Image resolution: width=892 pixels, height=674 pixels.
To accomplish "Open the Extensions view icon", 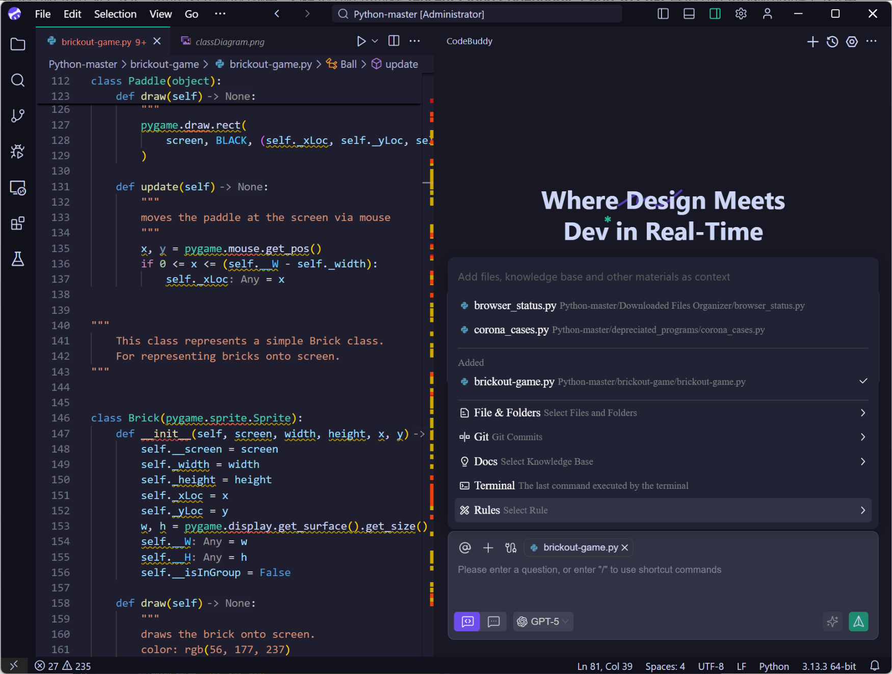I will 18,223.
